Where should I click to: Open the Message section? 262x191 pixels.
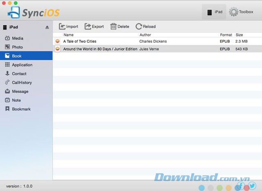(x=20, y=91)
